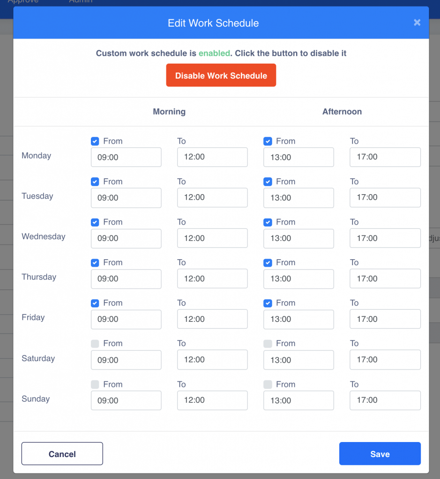Uncheck Thursday morning checkbox
Screen dimensions: 440x479
click(95, 262)
